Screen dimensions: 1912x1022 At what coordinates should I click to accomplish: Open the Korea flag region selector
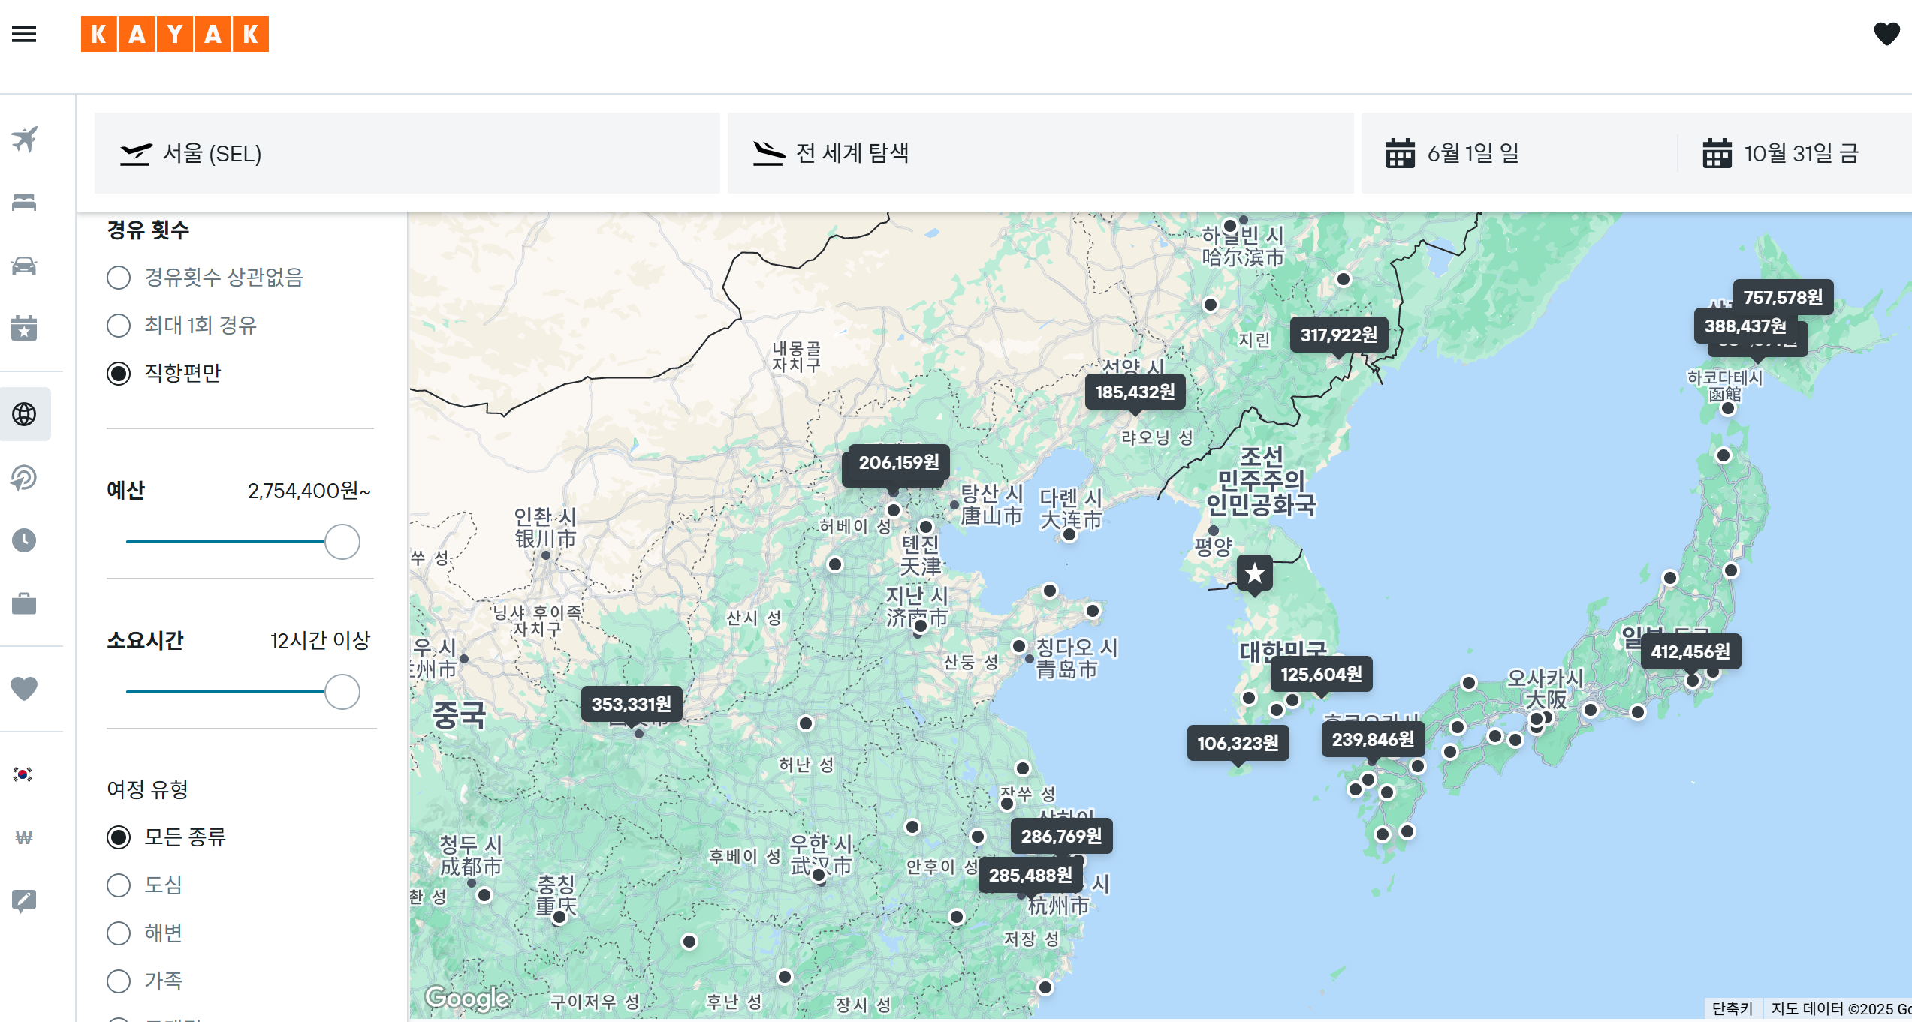coord(24,774)
